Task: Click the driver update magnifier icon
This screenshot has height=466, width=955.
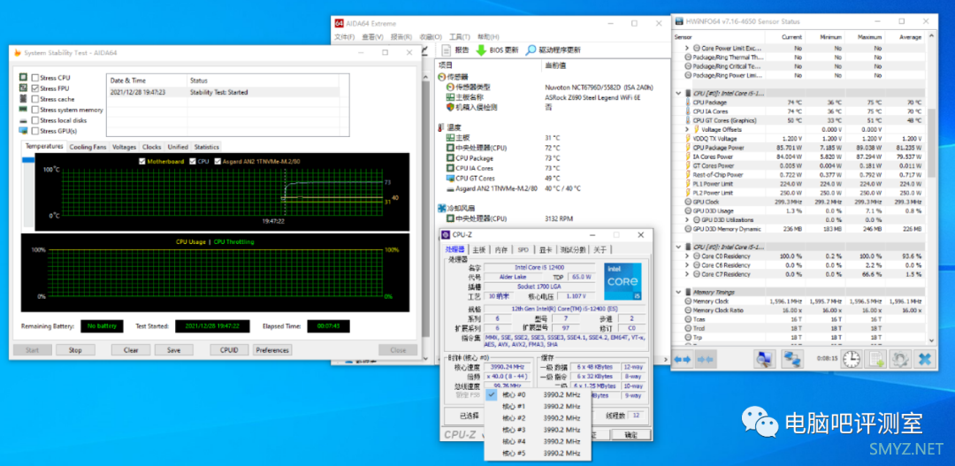Action: (x=531, y=50)
